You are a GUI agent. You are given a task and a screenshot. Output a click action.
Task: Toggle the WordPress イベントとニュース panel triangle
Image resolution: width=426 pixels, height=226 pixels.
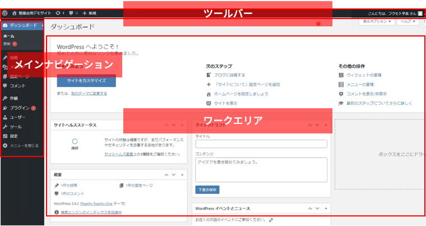[326, 209]
